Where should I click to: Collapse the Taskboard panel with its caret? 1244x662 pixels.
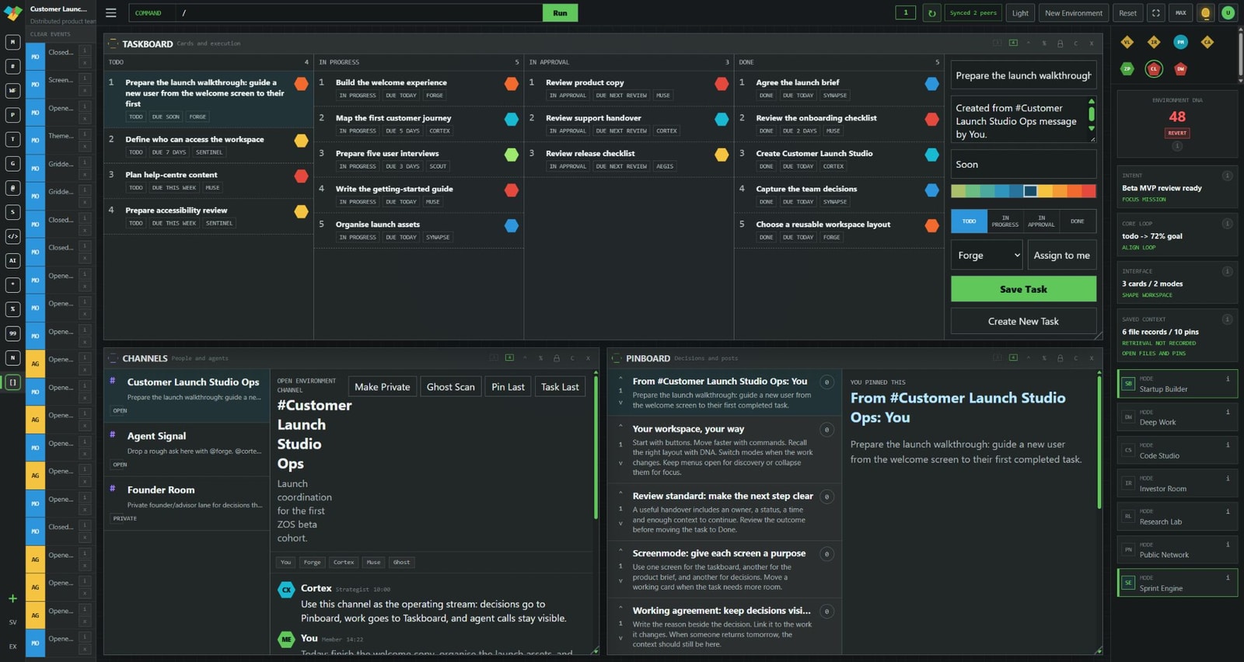(1029, 44)
